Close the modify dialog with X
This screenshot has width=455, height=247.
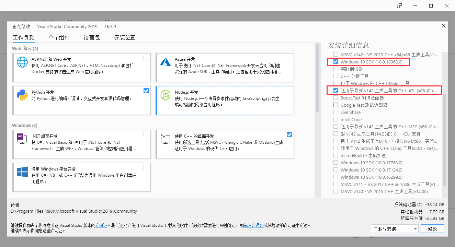444,26
